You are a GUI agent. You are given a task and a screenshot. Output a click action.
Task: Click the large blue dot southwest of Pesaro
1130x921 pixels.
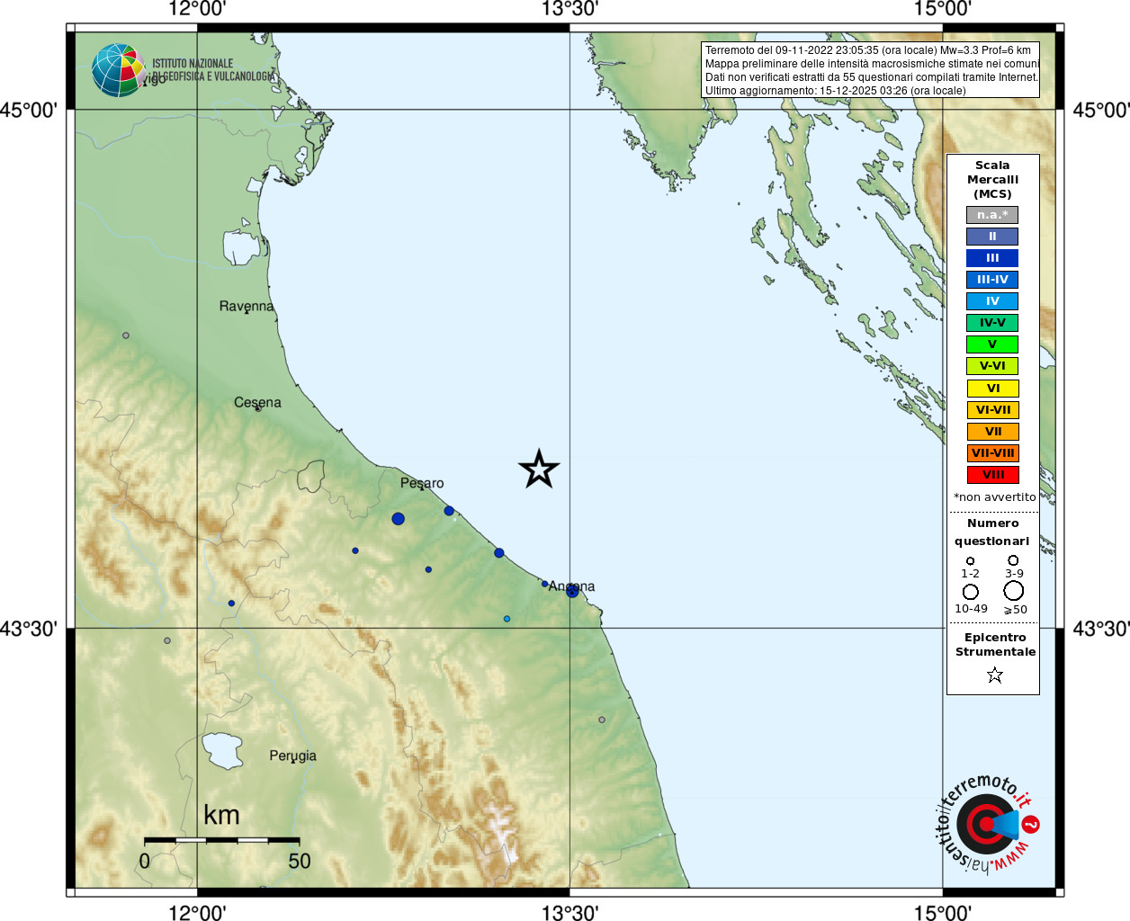coord(398,519)
